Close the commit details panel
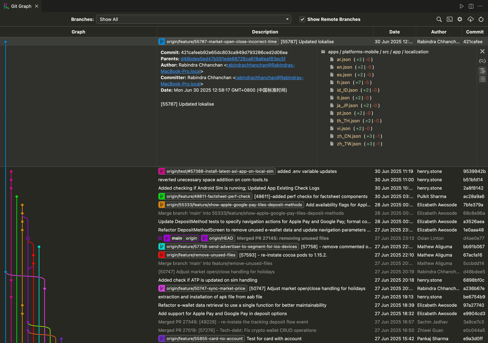This screenshot has width=488, height=343. [x=482, y=51]
